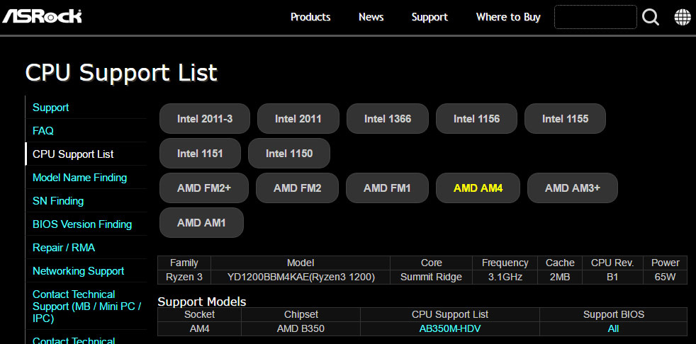This screenshot has width=696, height=344.
Task: Select the AMD FM2+ socket button
Action: [203, 188]
